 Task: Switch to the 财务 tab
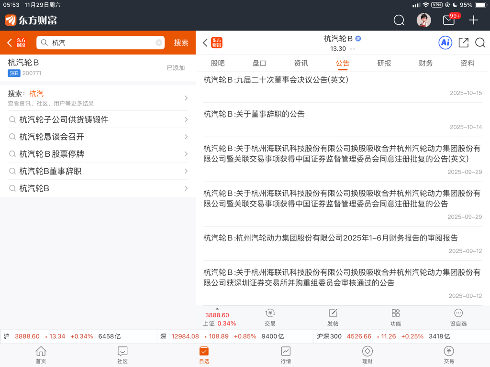coord(425,64)
